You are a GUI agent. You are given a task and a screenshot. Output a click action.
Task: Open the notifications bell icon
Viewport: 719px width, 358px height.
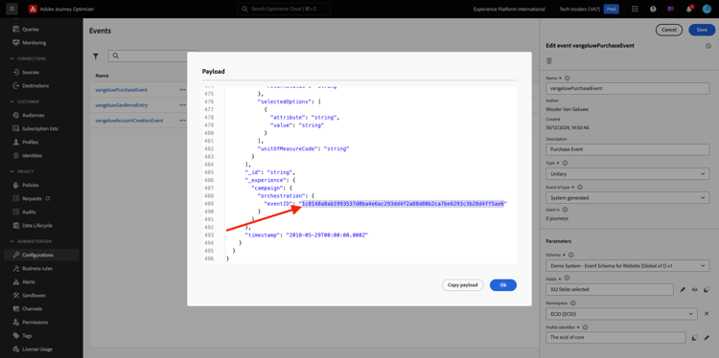click(689, 9)
